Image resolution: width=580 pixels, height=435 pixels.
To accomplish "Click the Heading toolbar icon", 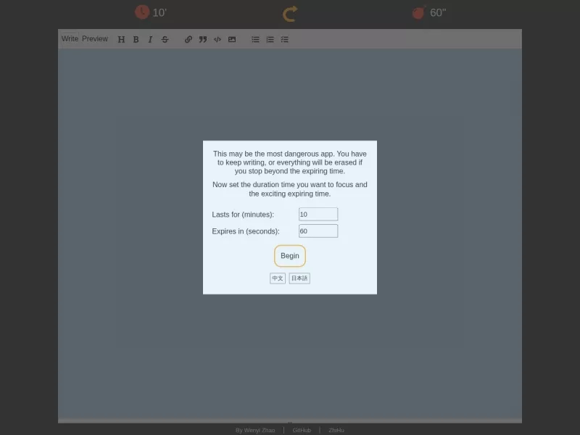I will (x=121, y=39).
